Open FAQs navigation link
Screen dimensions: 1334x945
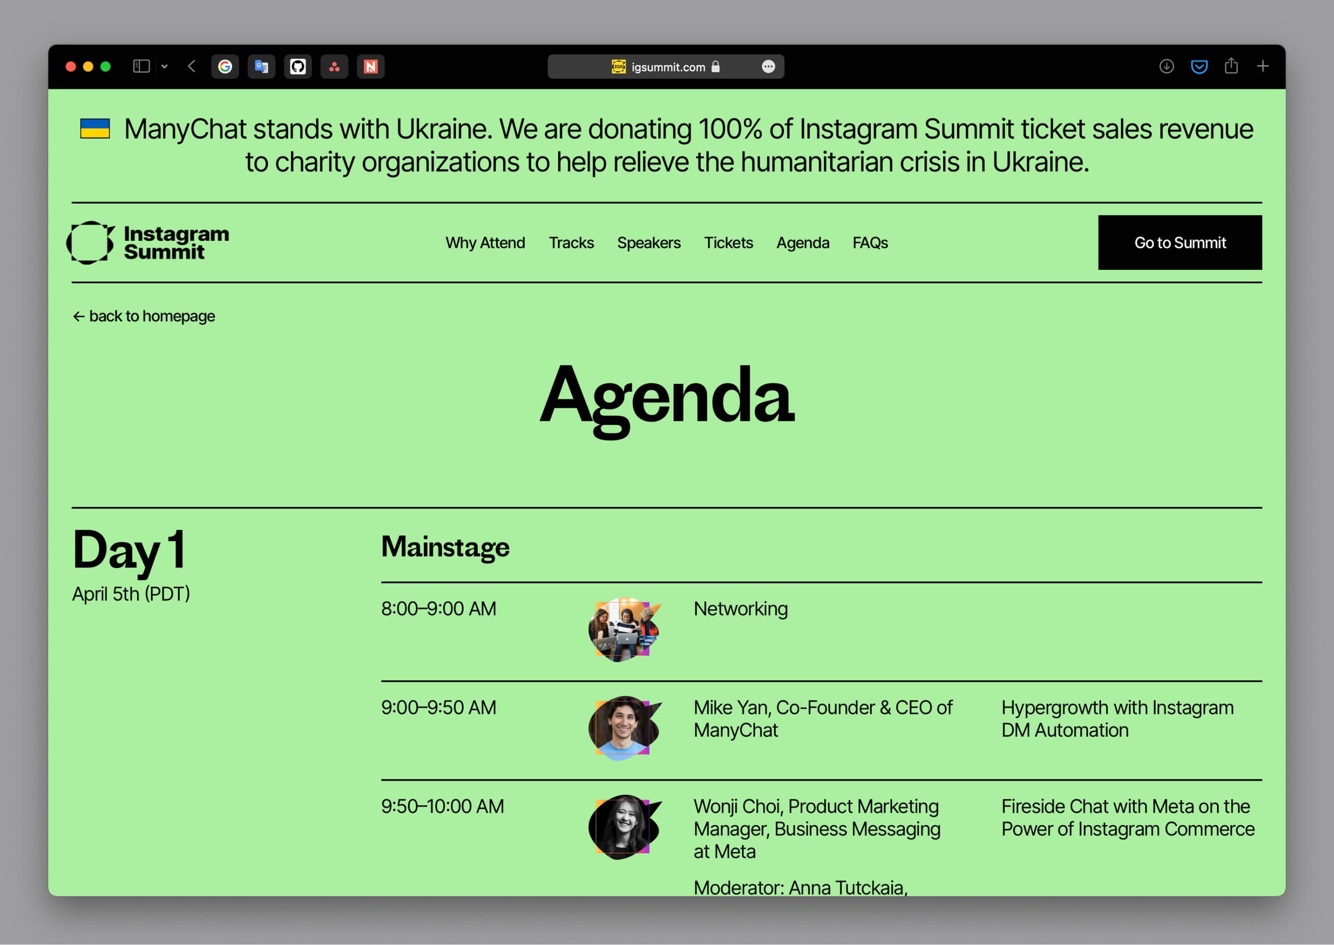tap(870, 243)
